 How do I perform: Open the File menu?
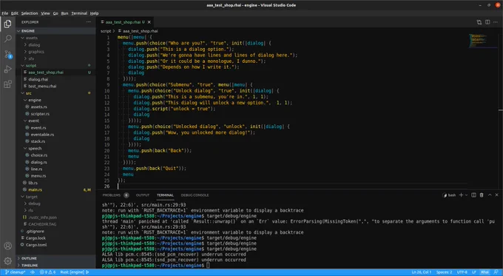click(5, 13)
